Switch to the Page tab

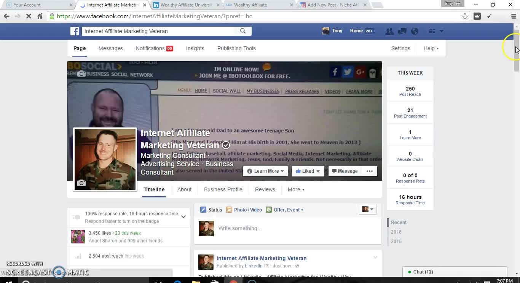coord(80,48)
